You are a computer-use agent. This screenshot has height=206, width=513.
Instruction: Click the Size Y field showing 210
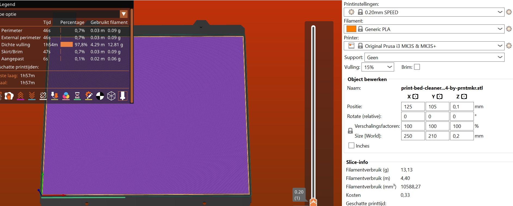(437, 136)
